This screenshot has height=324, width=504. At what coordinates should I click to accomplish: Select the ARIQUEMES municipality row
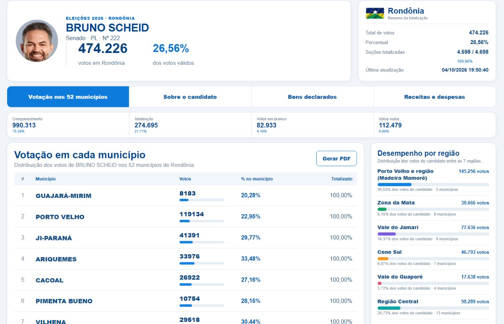(x=186, y=259)
